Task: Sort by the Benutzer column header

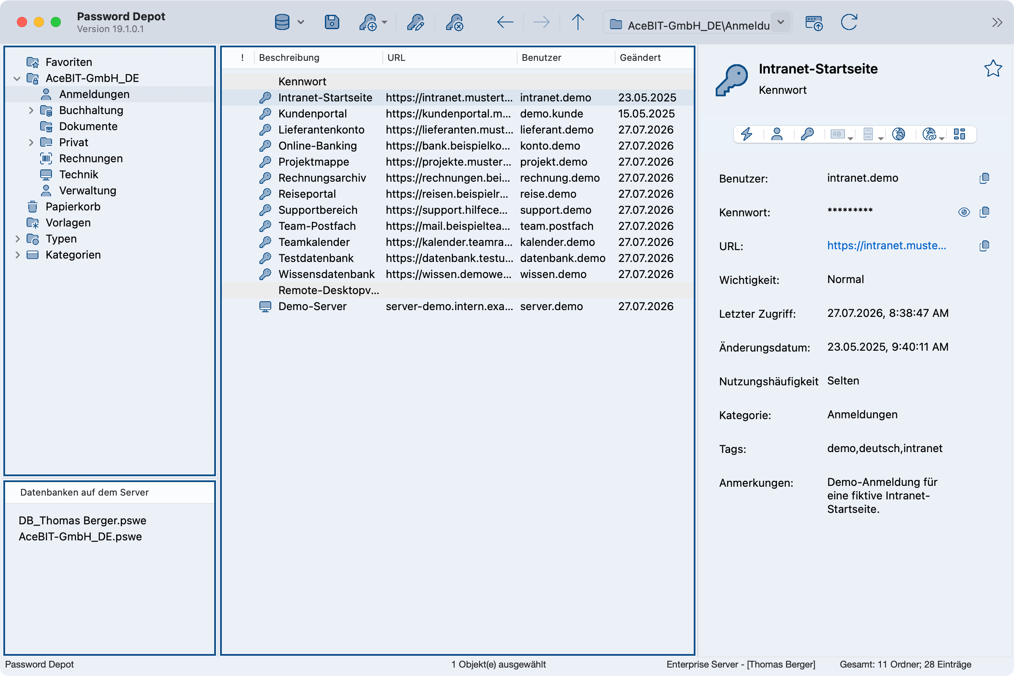Action: click(x=566, y=58)
